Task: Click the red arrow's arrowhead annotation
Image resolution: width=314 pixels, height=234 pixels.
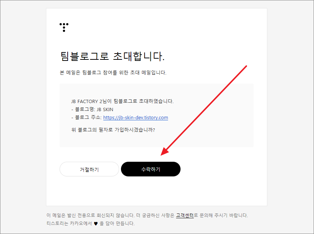Action: 165,151
